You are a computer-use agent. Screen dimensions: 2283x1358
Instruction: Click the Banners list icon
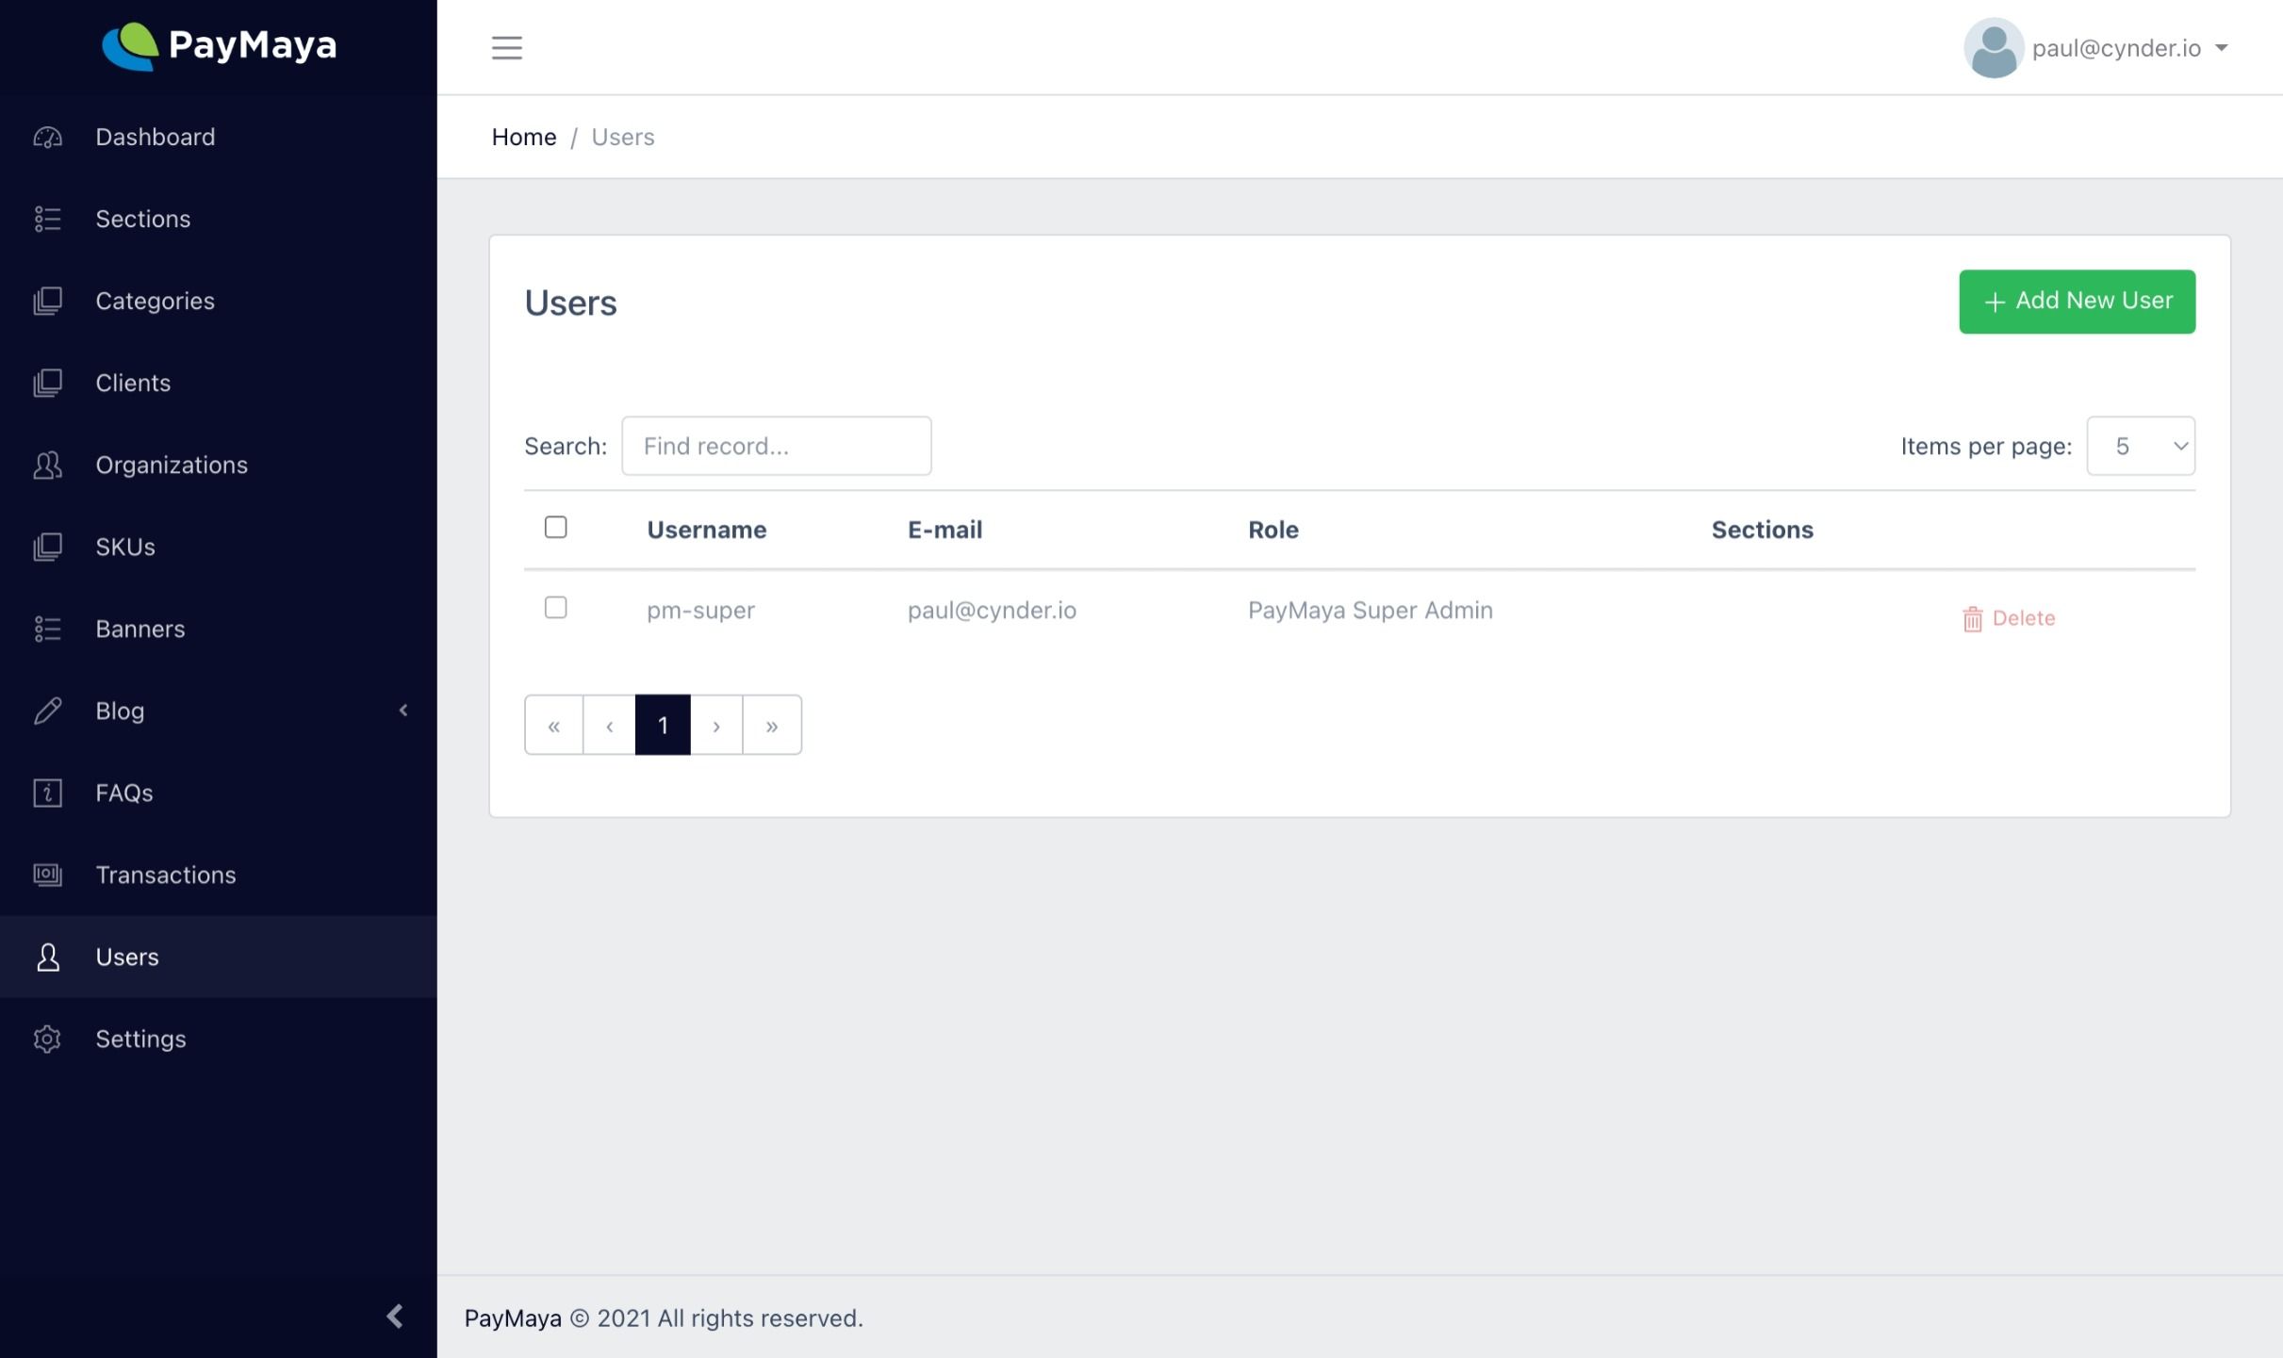[x=47, y=629]
